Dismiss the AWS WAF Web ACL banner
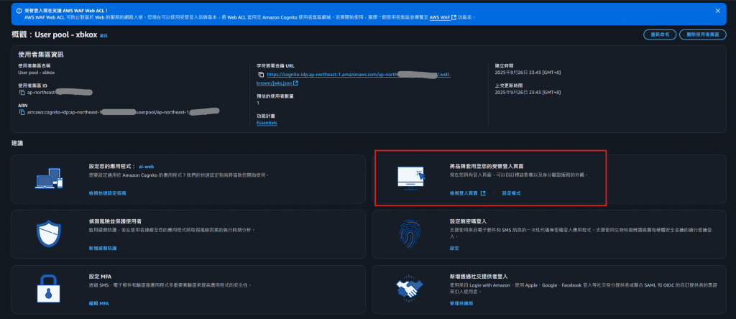The image size is (736, 319). coord(717,10)
